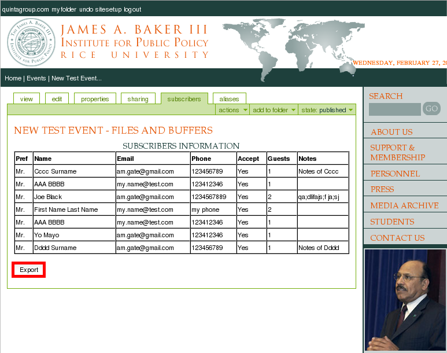
Task: Select the Cccc Surname name cell
Action: (74, 171)
